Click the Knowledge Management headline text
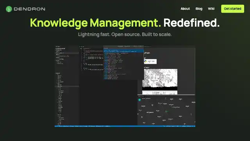This screenshot has width=250, height=141. point(95,23)
